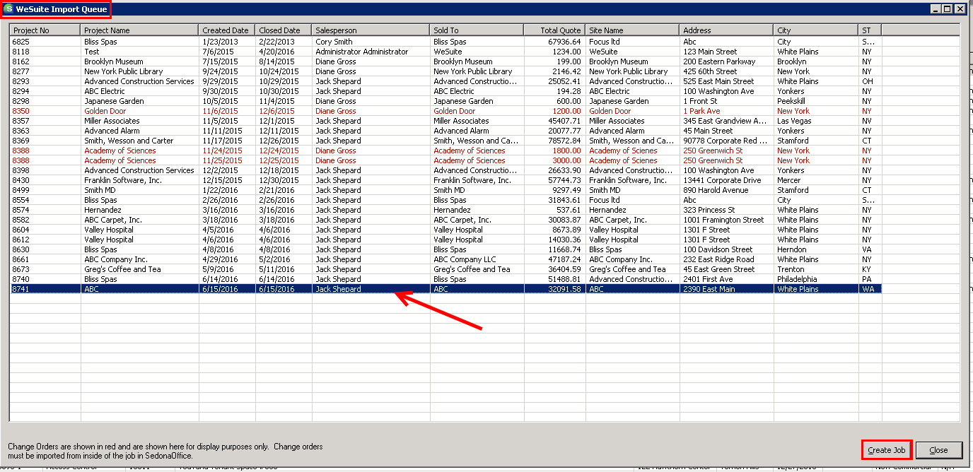Click the Create Job button
The height and width of the screenshot is (472, 973).
point(886,450)
